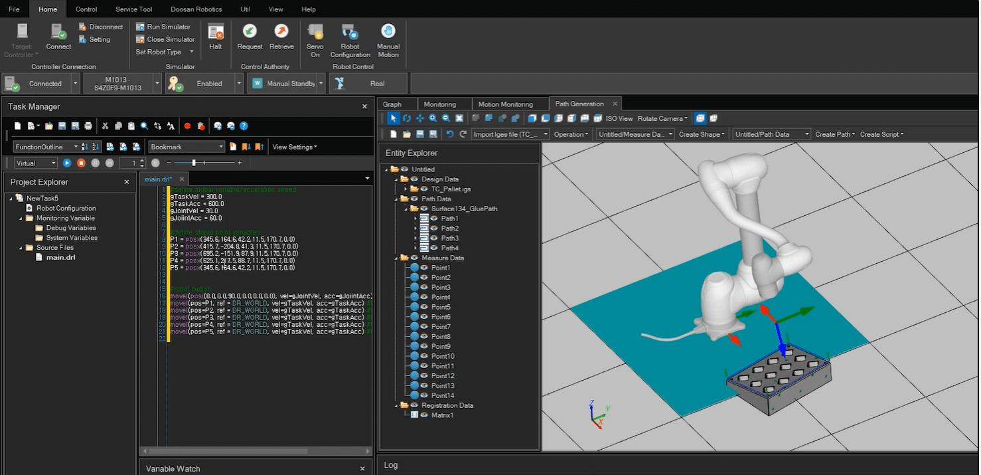Expand the Path2 tree node

tap(416, 229)
